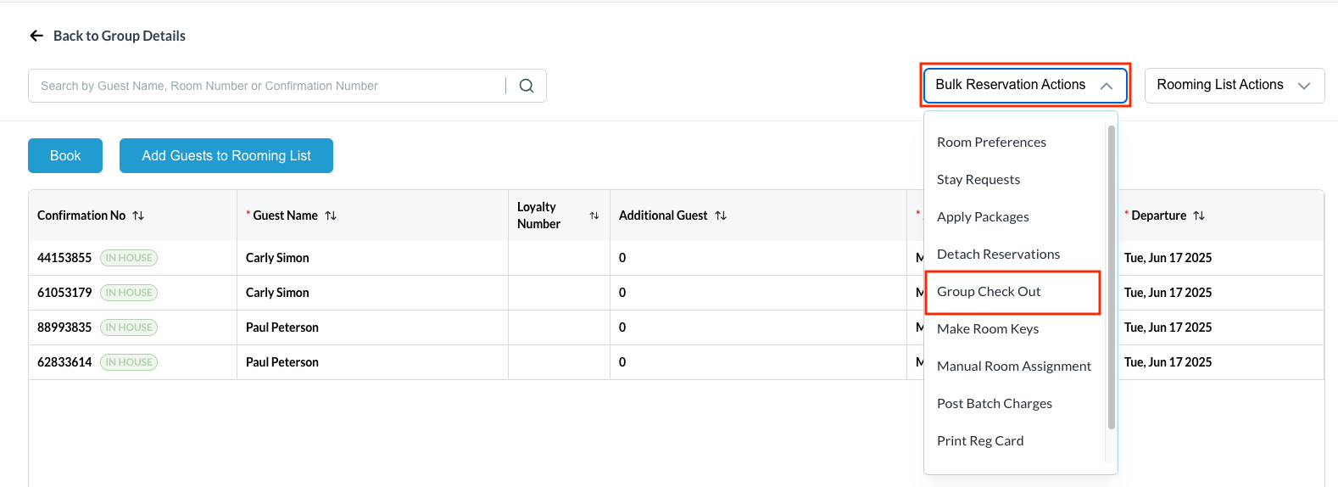Go Back to Group Details
1338x487 pixels.
119,36
